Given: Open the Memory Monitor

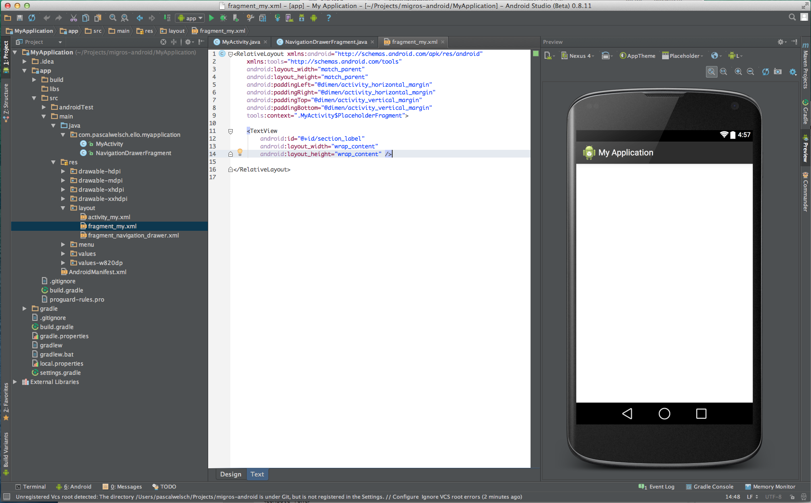Looking at the screenshot, I should click(x=770, y=487).
